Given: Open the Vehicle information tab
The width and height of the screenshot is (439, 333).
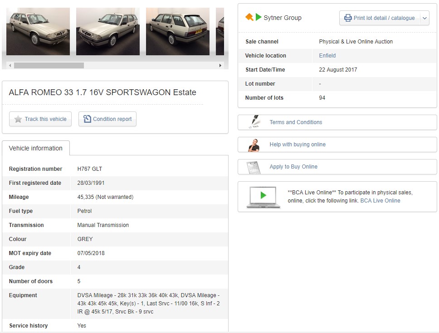Looking at the screenshot, I should (36, 148).
